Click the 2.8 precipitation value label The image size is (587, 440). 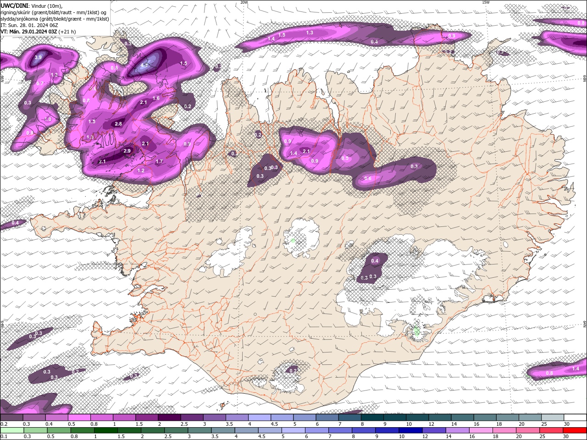click(118, 124)
